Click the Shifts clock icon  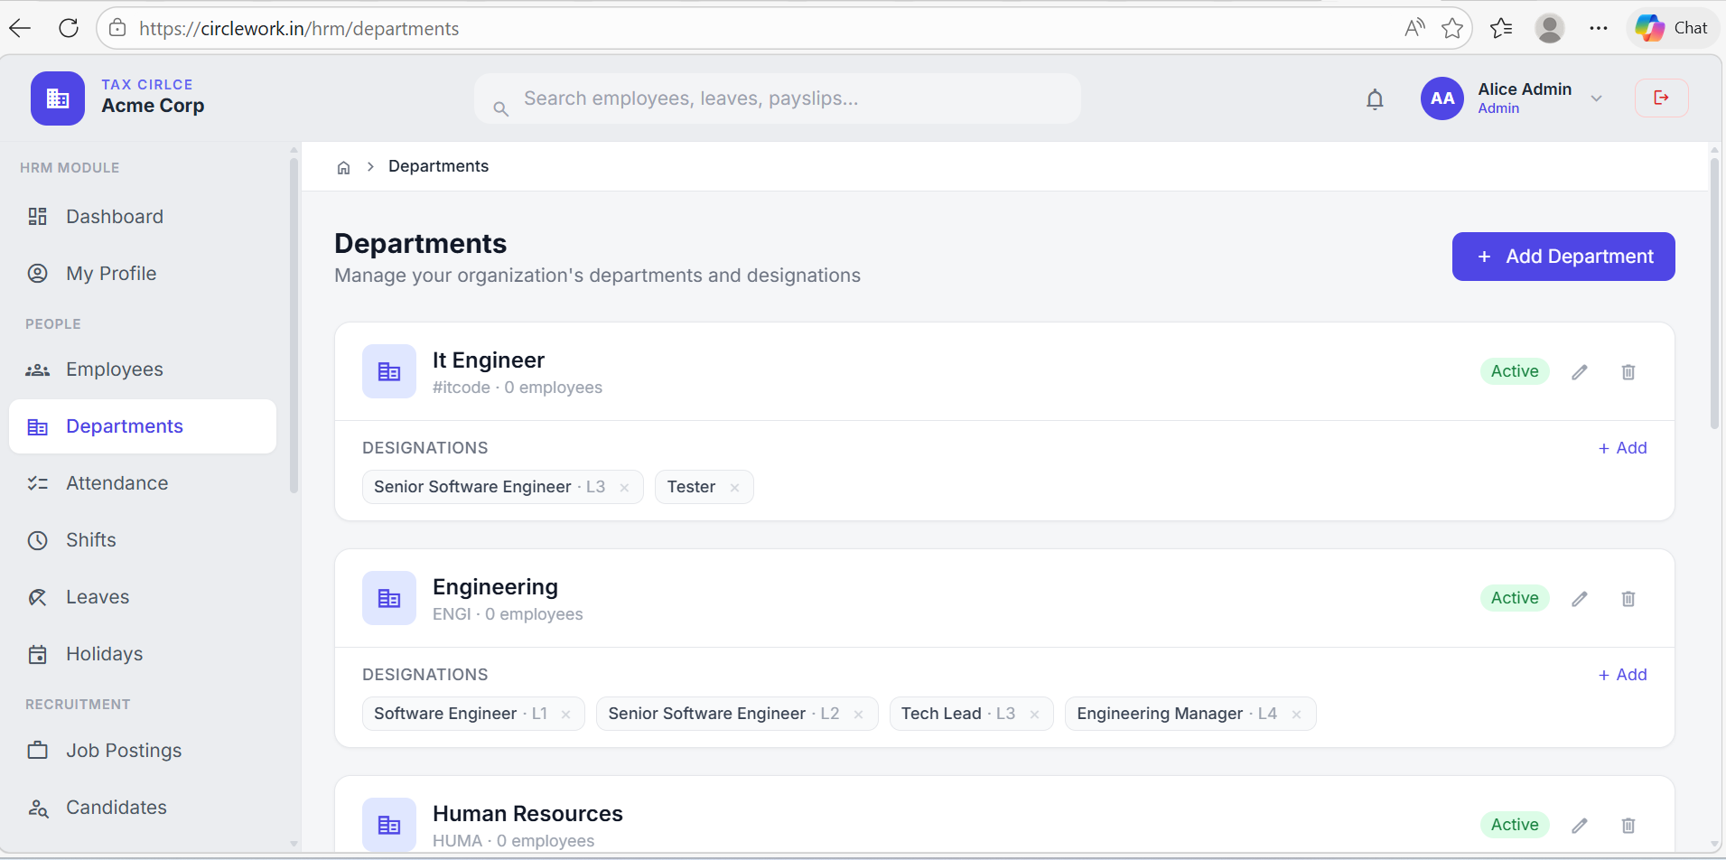click(37, 539)
